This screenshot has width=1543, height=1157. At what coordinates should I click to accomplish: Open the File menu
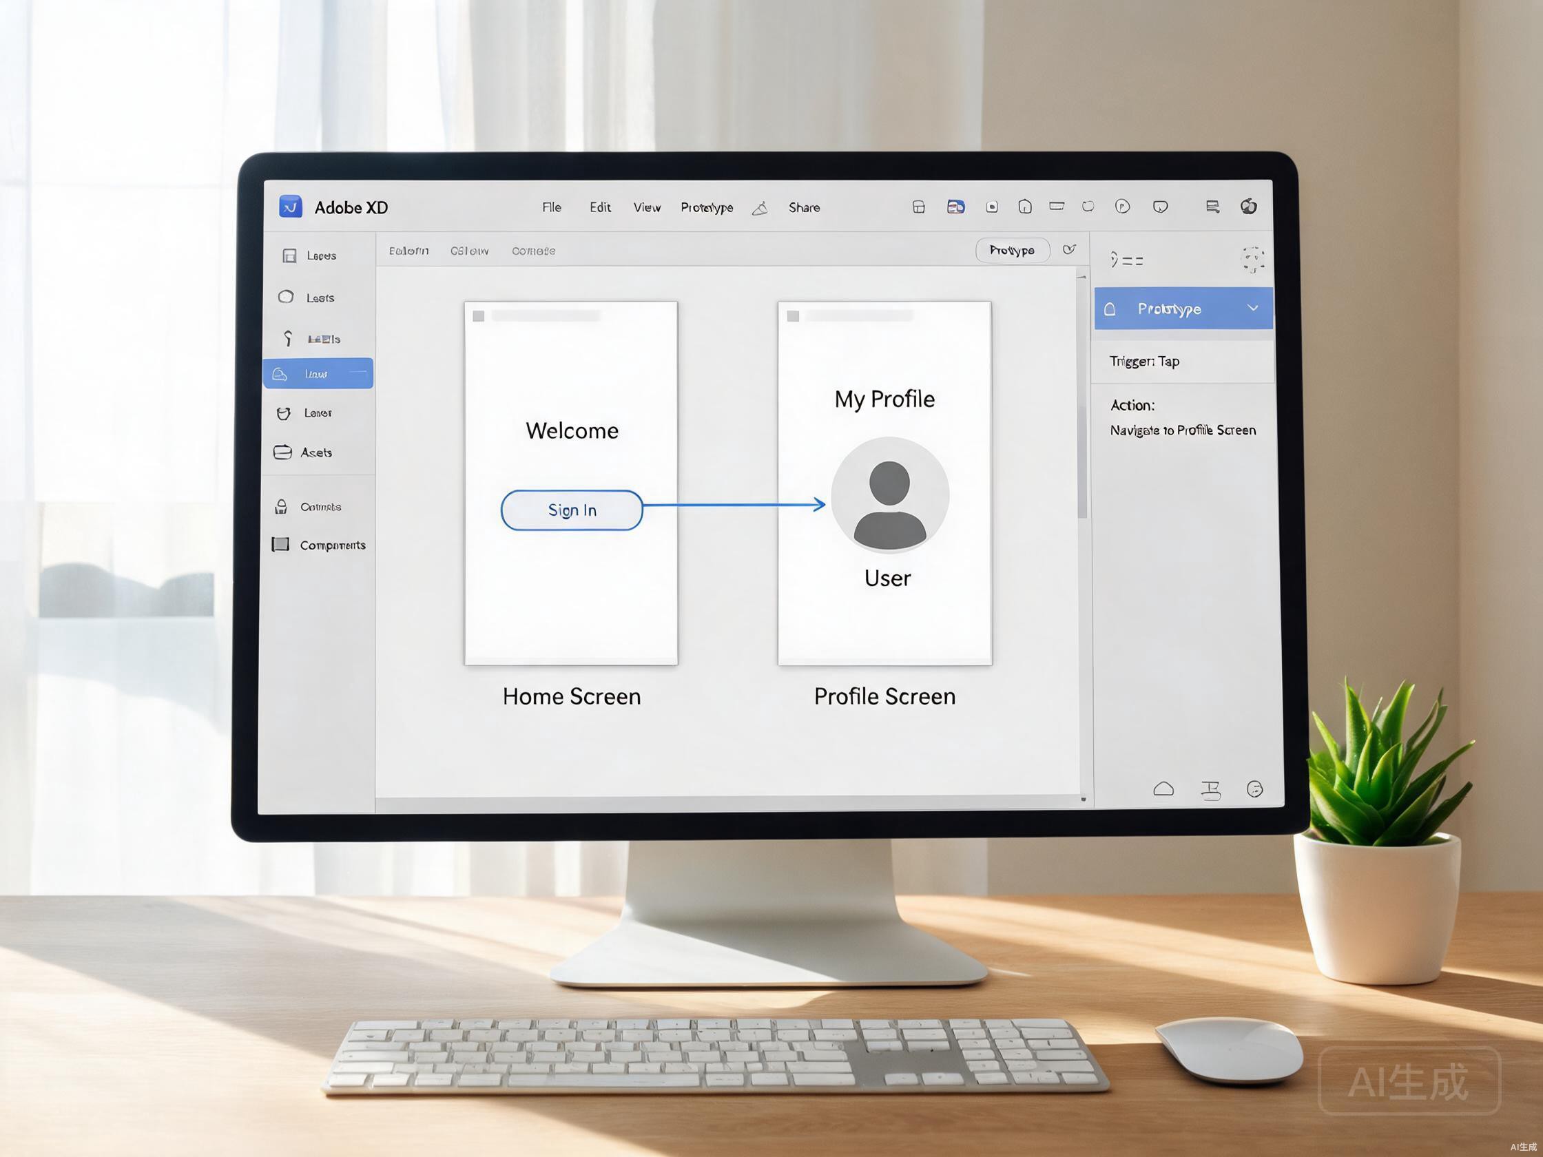(x=552, y=207)
